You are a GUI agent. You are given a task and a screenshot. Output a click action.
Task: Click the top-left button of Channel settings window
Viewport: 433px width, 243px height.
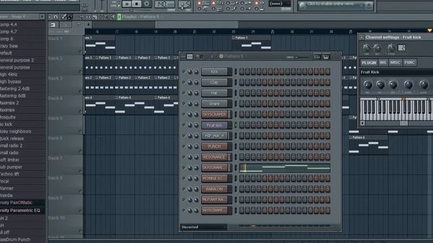pyautogui.click(x=361, y=37)
